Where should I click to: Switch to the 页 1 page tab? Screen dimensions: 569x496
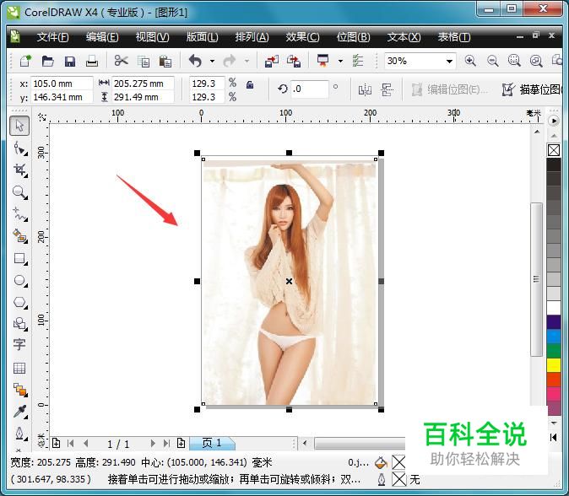tap(212, 443)
